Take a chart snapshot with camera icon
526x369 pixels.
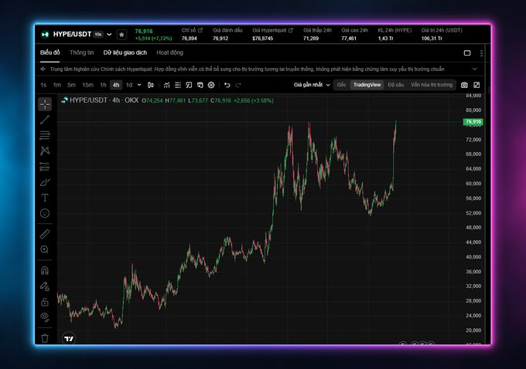(464, 85)
